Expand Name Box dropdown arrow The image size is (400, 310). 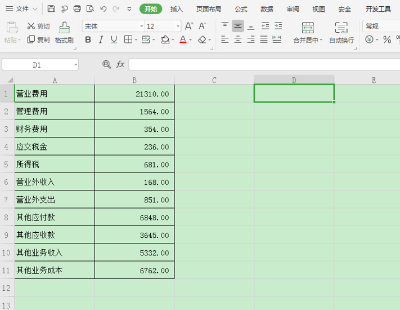[76, 65]
